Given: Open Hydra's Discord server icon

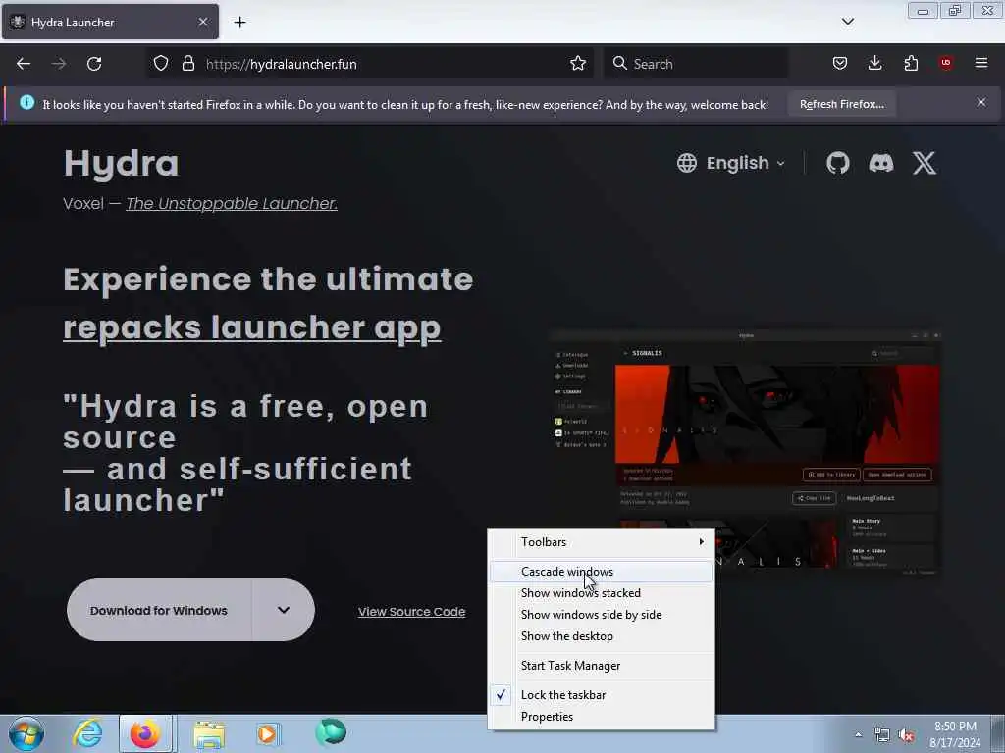Looking at the screenshot, I should [x=881, y=163].
